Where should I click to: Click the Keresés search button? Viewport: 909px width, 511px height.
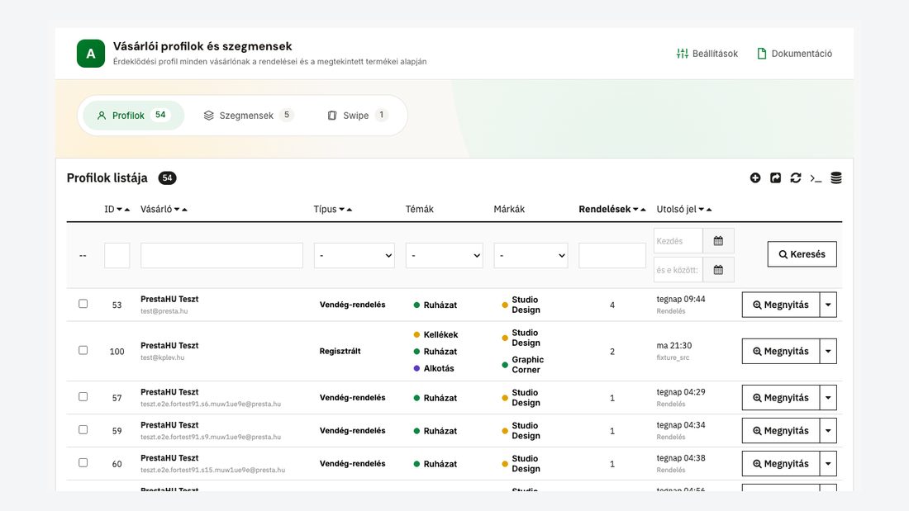802,254
